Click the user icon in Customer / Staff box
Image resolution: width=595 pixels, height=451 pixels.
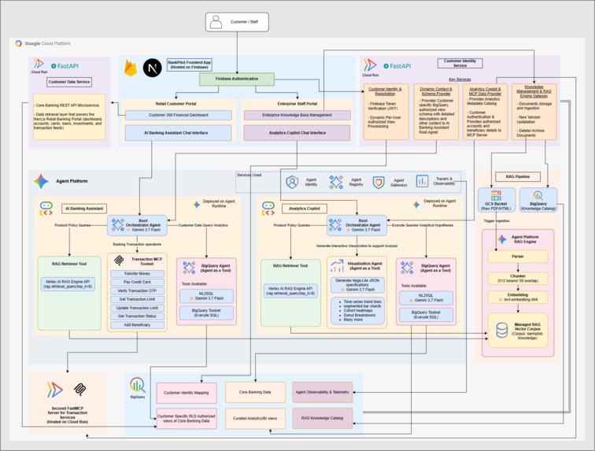click(216, 22)
